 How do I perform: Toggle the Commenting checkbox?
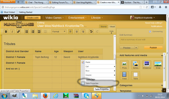(x=150, y=32)
